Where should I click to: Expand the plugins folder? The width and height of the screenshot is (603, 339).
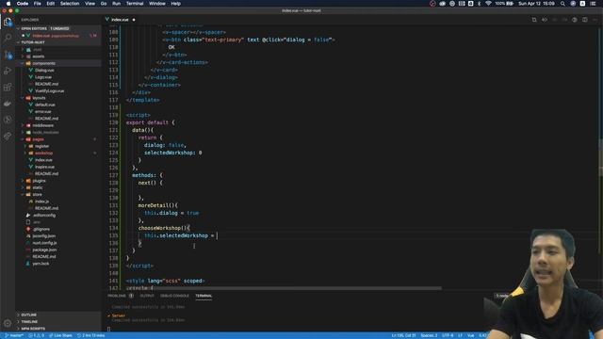coord(23,181)
